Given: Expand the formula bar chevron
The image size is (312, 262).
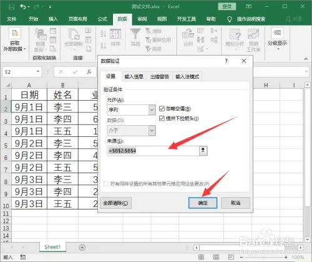Looking at the screenshot, I should (306, 72).
